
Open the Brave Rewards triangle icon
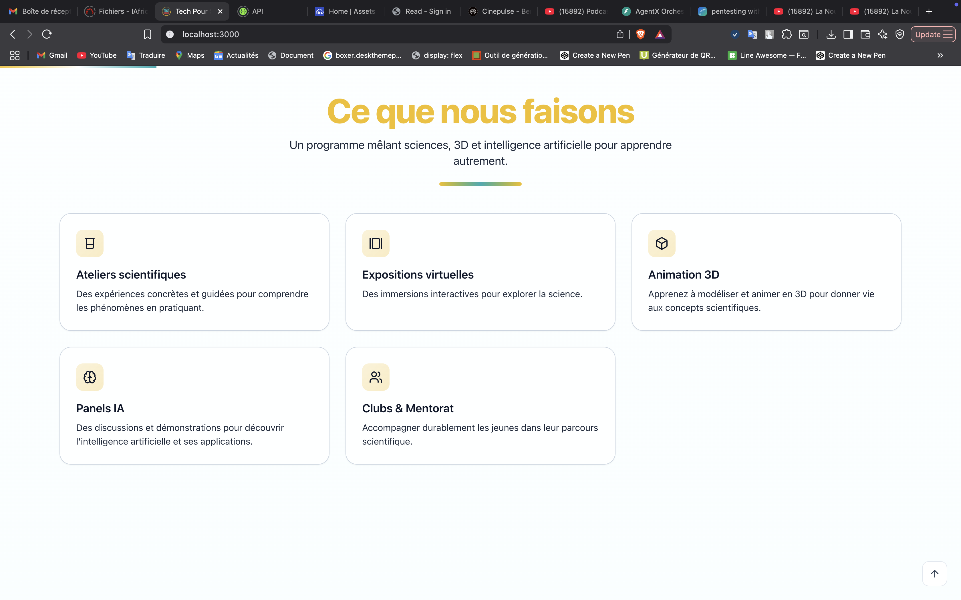point(660,34)
